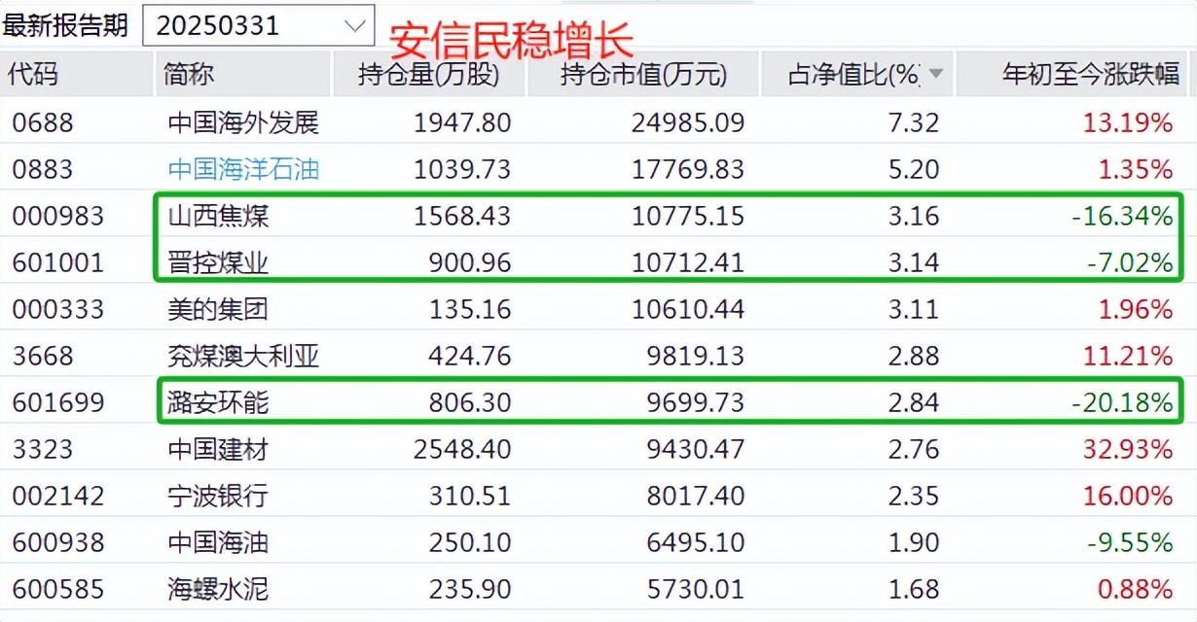This screenshot has height=622, width=1197.
Task: Click stock code 601001
Action: coord(58,262)
